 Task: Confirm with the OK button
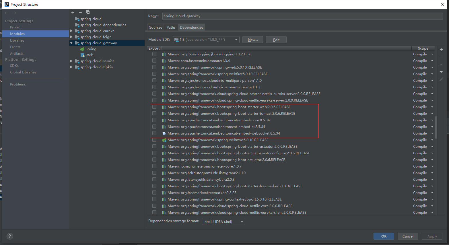[384, 236]
